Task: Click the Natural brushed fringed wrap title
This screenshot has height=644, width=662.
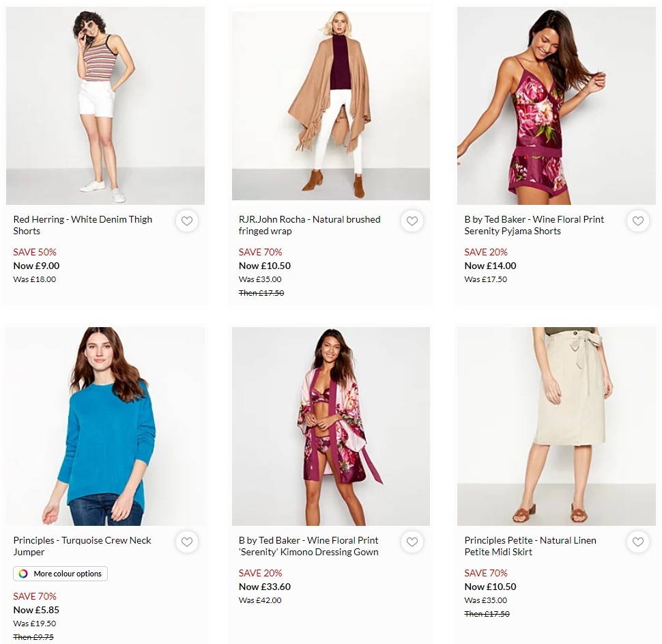Action: (309, 225)
